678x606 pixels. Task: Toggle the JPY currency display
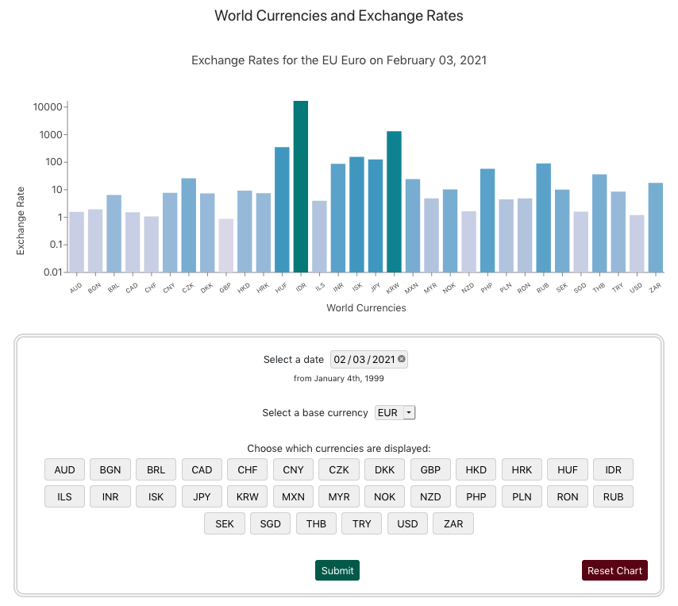[x=202, y=496]
